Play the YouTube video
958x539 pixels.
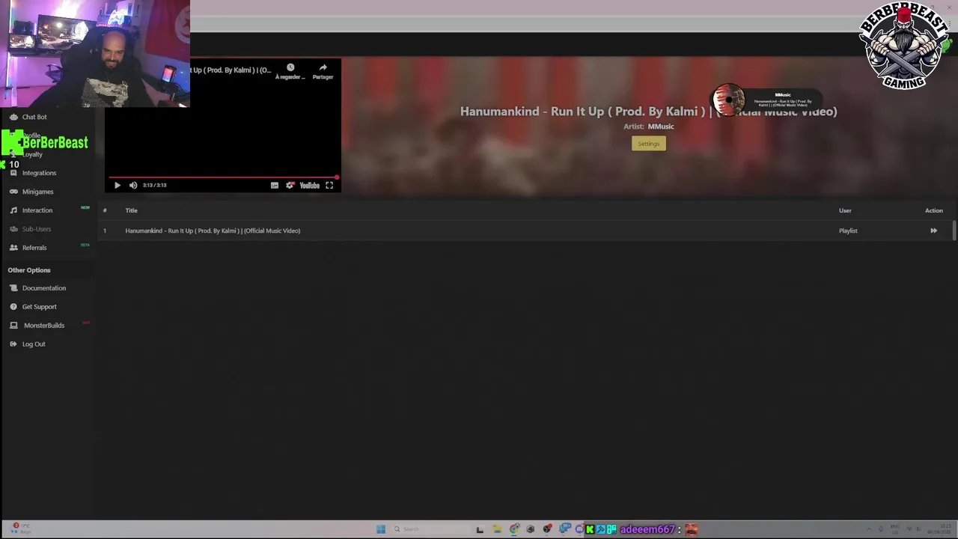tap(117, 186)
